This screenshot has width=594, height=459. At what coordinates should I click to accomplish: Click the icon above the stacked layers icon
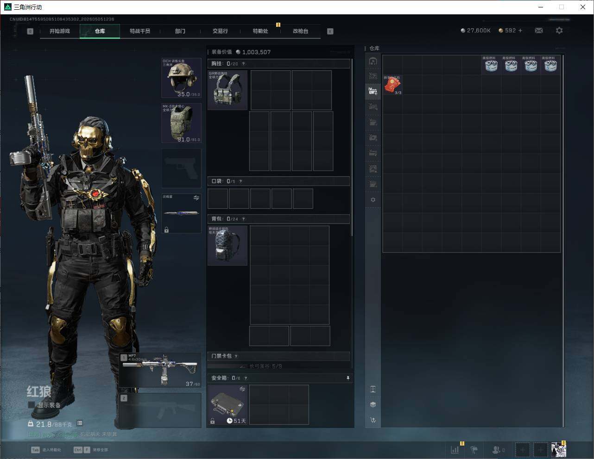(373, 389)
